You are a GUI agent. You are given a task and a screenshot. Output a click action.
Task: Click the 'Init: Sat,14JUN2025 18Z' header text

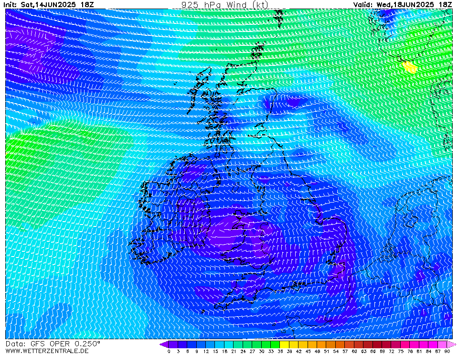tap(49, 4)
